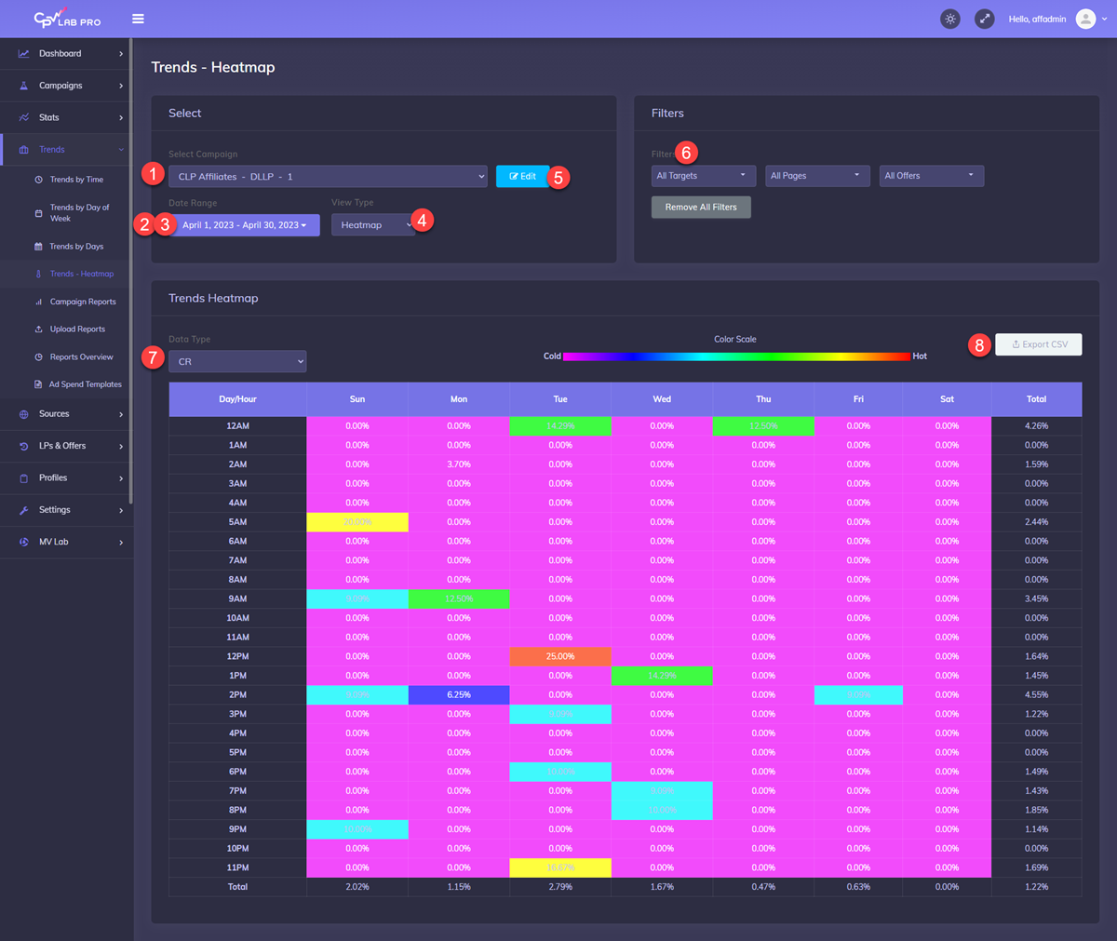This screenshot has height=941, width=1117.
Task: Open the View Type dropdown showing Heatmap
Action: pyautogui.click(x=372, y=224)
